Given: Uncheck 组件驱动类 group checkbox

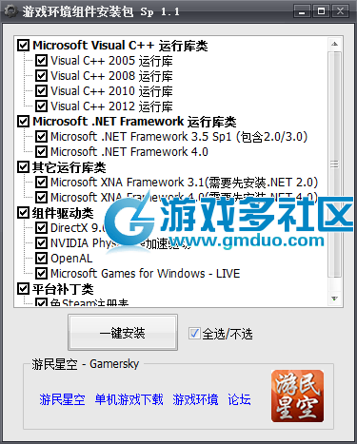Looking at the screenshot, I should coord(24,213).
